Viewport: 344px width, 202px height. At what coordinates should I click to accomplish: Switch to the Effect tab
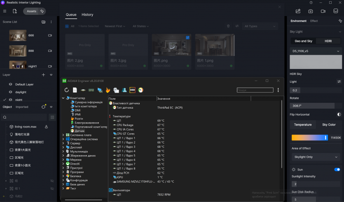point(314,21)
